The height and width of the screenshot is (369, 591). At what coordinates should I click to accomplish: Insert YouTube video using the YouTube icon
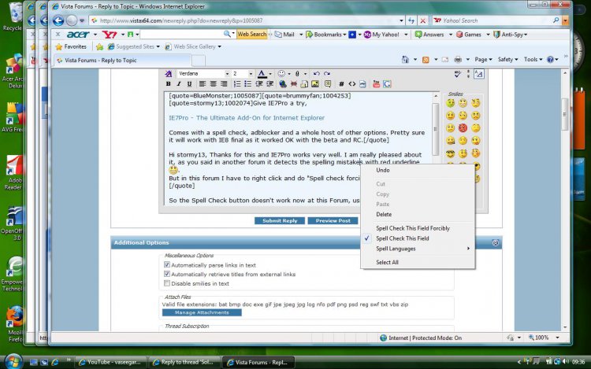[x=376, y=84]
